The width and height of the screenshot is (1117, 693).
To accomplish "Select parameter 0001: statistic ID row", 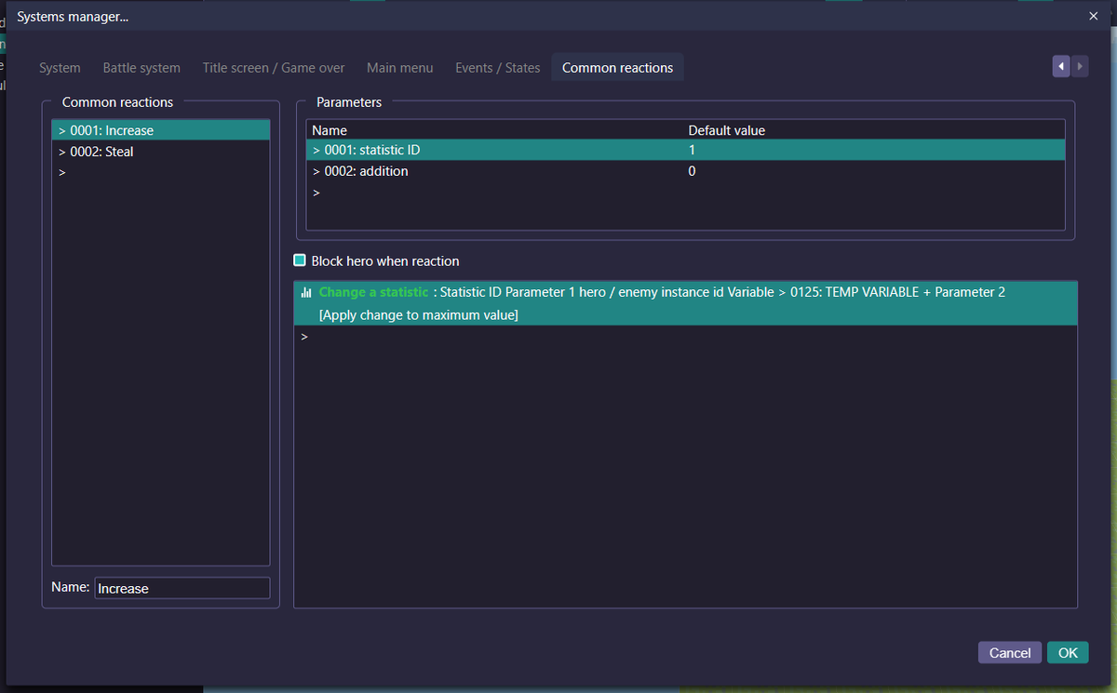I will 685,150.
